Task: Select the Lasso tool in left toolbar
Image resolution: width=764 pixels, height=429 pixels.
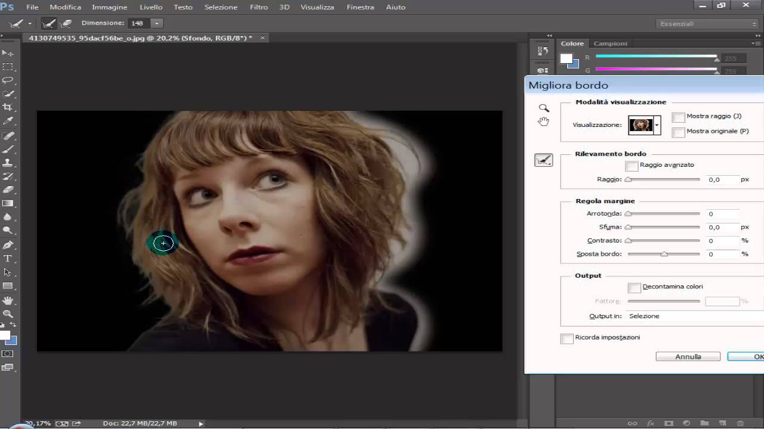Action: point(8,80)
